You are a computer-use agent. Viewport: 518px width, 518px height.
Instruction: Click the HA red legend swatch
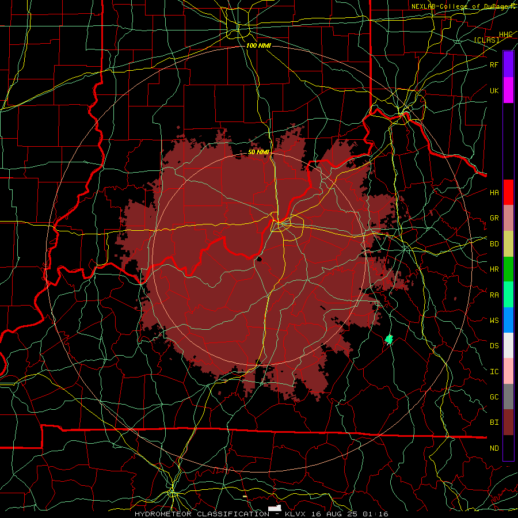point(508,192)
